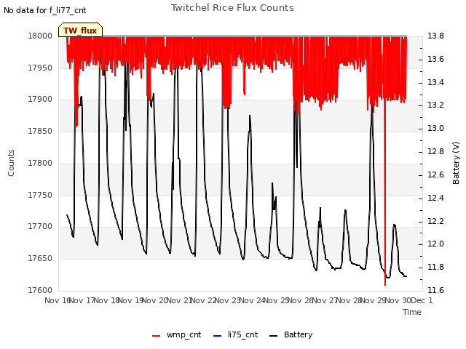Click the 18000 counts axis label
The width and height of the screenshot is (466, 349).
(40, 36)
